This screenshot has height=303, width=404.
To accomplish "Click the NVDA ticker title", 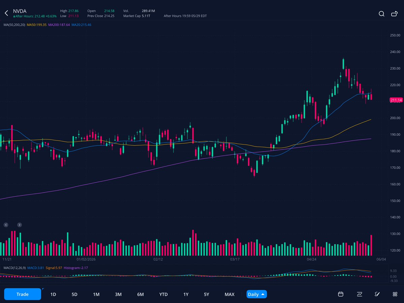I will (20, 11).
